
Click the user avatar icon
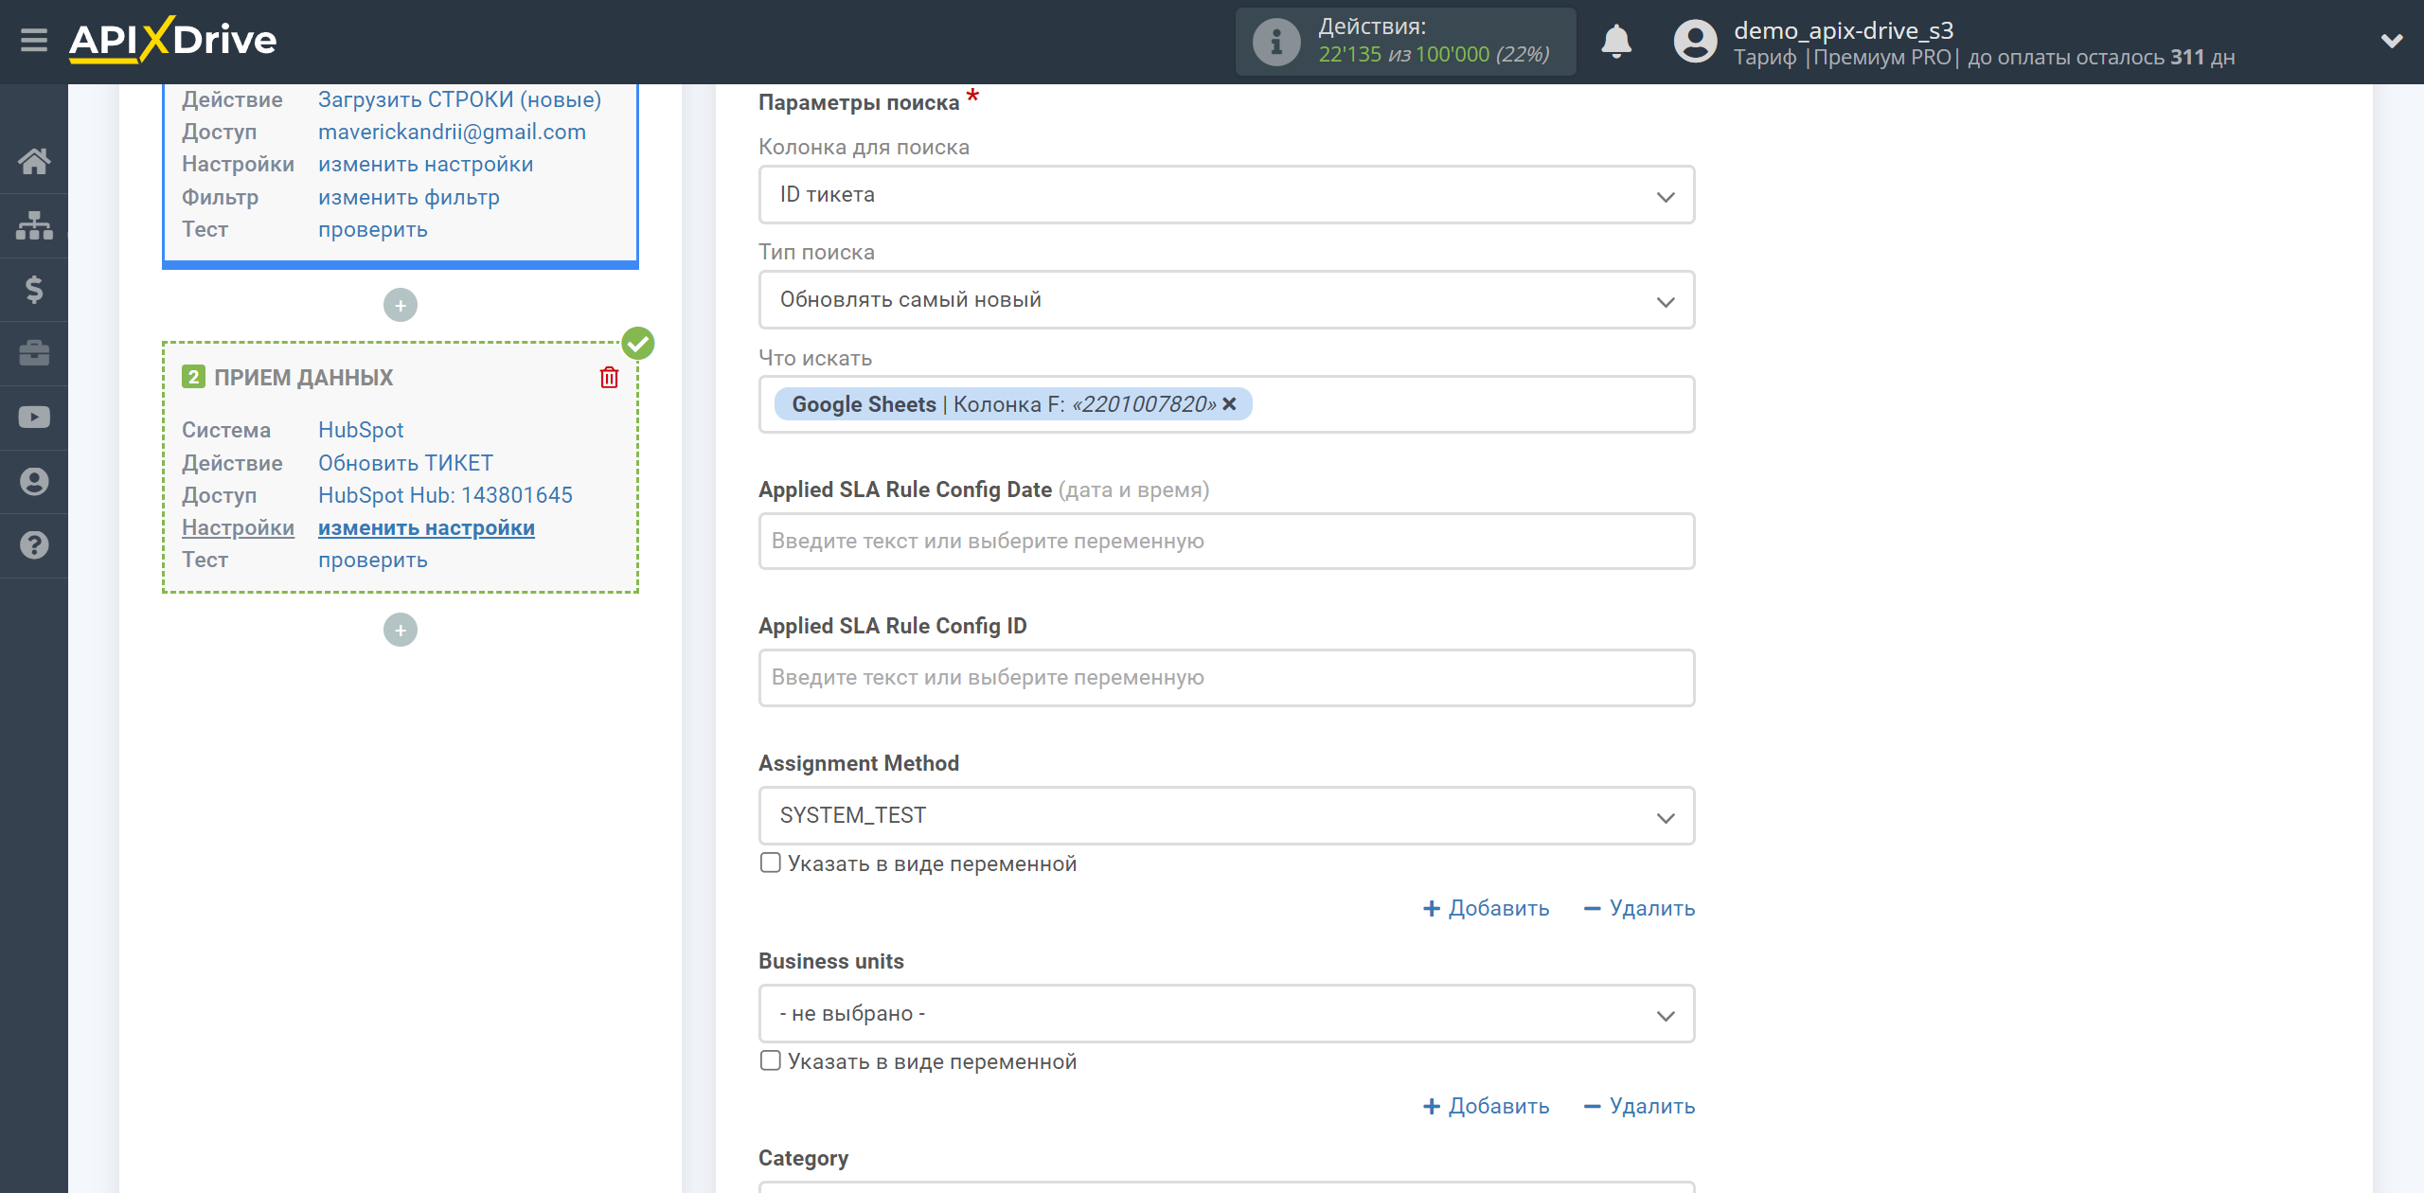pyautogui.click(x=1695, y=42)
